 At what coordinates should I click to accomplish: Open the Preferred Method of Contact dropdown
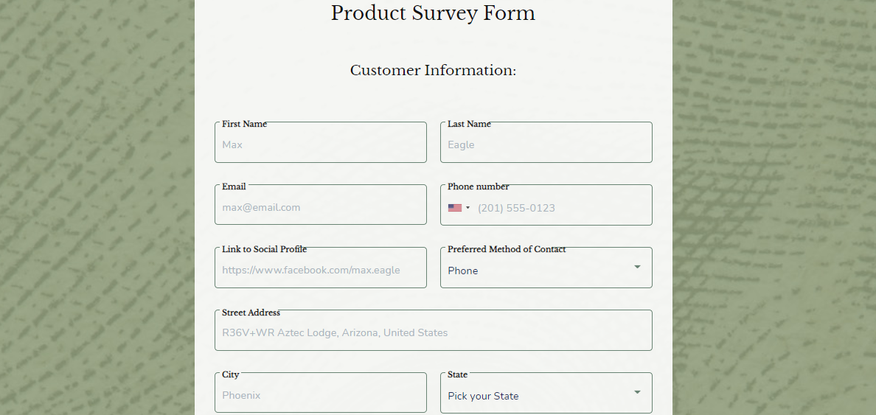point(546,268)
